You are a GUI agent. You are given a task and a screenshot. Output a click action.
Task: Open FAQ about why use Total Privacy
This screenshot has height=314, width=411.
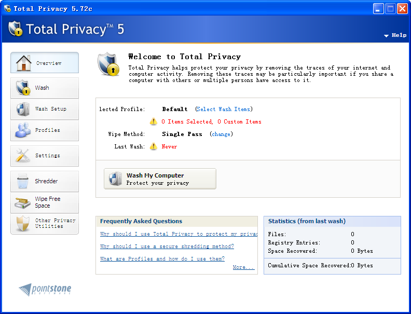tap(179, 234)
